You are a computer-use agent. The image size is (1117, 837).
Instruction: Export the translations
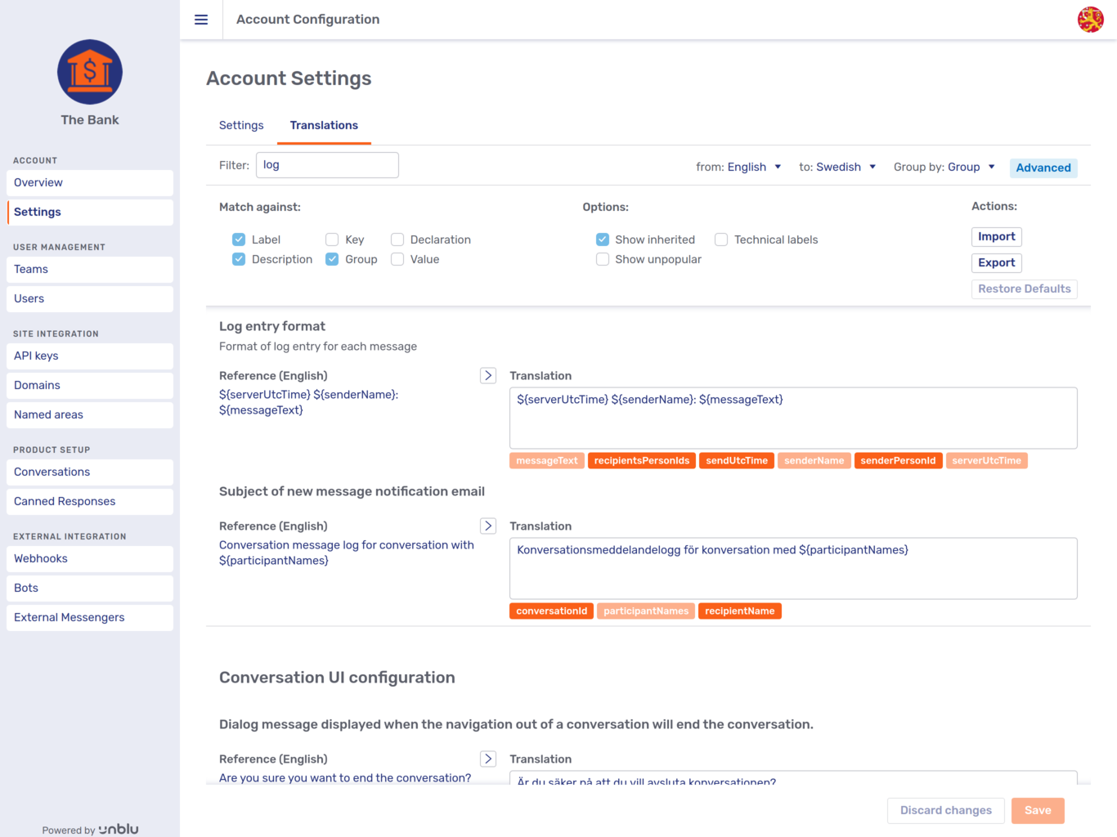coord(996,262)
